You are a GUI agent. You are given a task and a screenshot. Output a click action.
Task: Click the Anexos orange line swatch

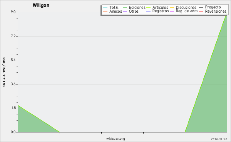[x=105, y=11]
